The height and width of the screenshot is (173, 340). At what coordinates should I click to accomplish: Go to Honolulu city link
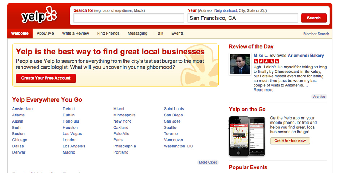(x=71, y=121)
